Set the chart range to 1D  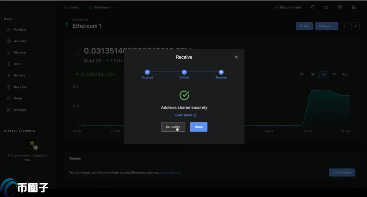pyautogui.click(x=302, y=75)
